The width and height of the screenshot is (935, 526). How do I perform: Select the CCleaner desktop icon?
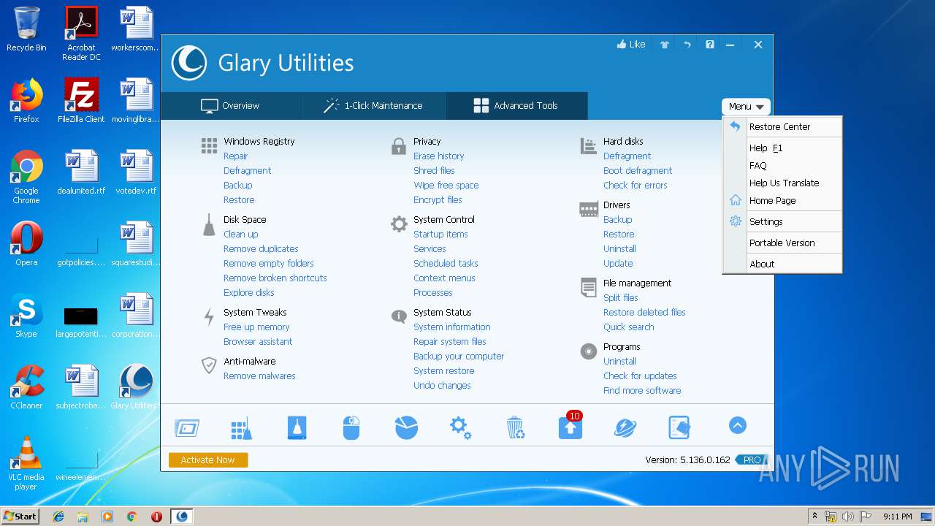point(26,387)
